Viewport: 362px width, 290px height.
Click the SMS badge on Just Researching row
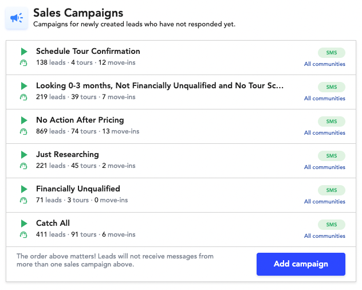coord(332,156)
